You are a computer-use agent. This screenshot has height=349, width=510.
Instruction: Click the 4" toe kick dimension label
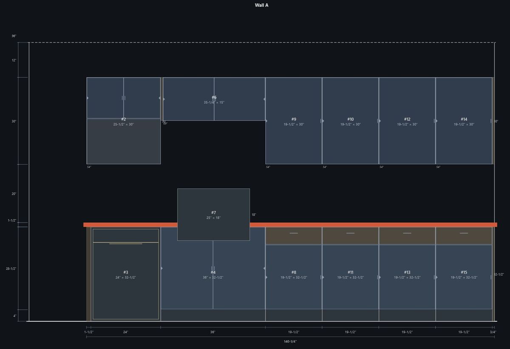click(15, 316)
